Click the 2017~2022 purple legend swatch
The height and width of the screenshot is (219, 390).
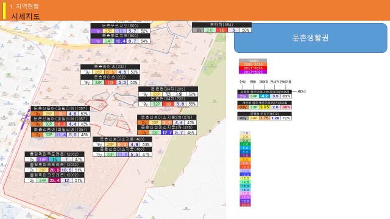253,72
